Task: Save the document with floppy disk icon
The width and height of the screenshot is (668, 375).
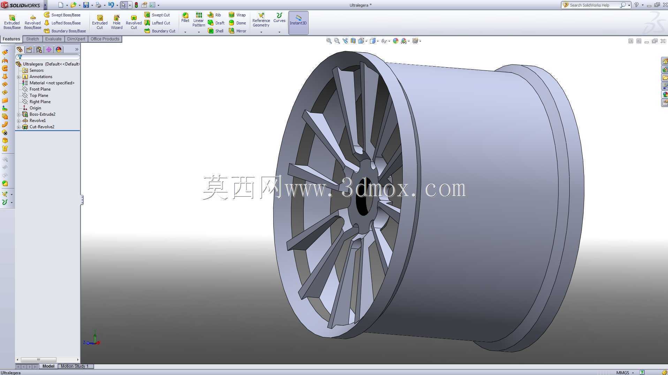Action: pyautogui.click(x=86, y=5)
